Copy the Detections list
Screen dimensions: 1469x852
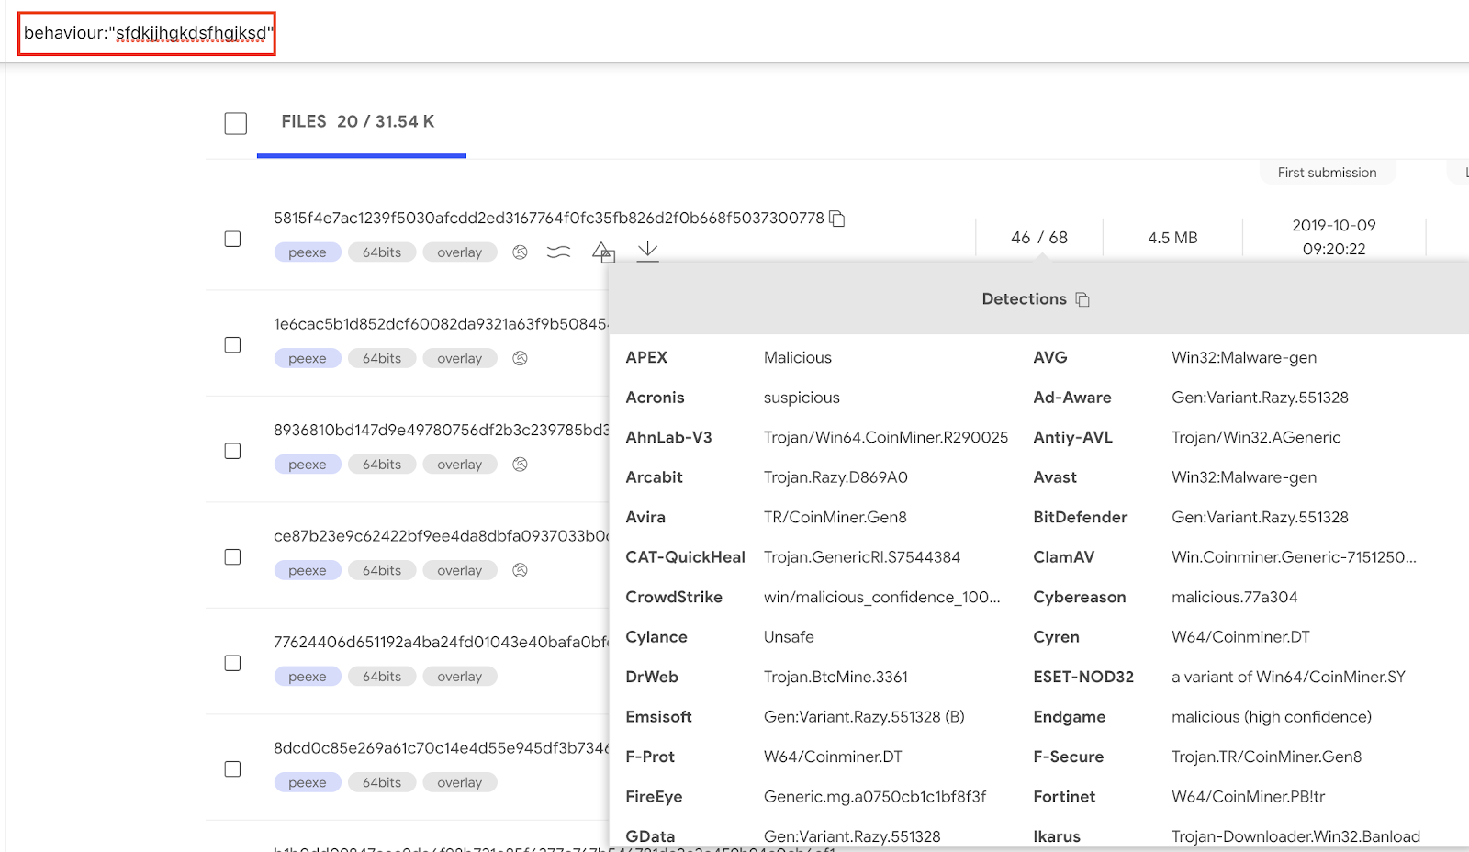1082,299
